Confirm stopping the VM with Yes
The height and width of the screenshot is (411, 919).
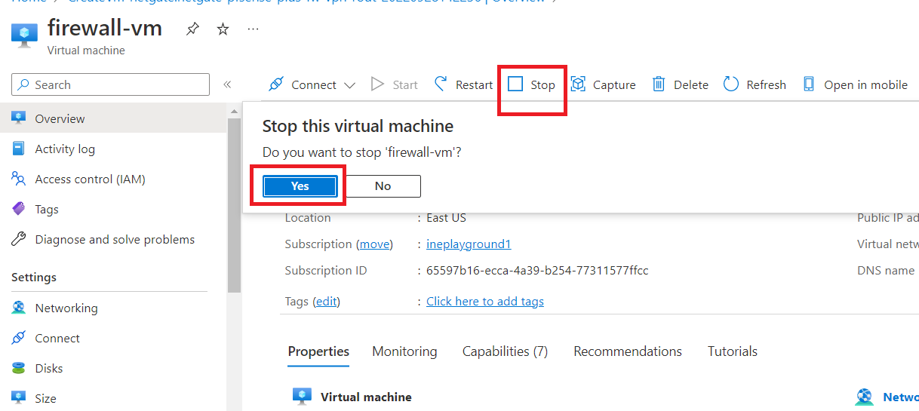[x=300, y=186]
